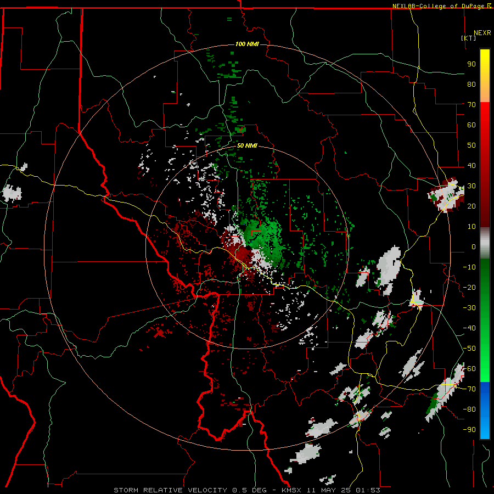Select the -80 value on the velocity scale
The image size is (494, 494).
click(x=469, y=409)
